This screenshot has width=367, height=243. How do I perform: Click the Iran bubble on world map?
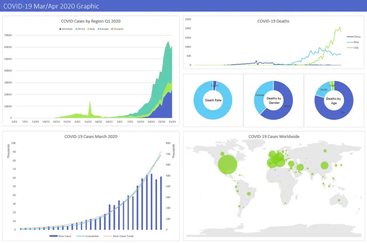pos(300,167)
